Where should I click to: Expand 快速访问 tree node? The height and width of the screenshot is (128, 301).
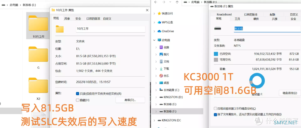154,13
